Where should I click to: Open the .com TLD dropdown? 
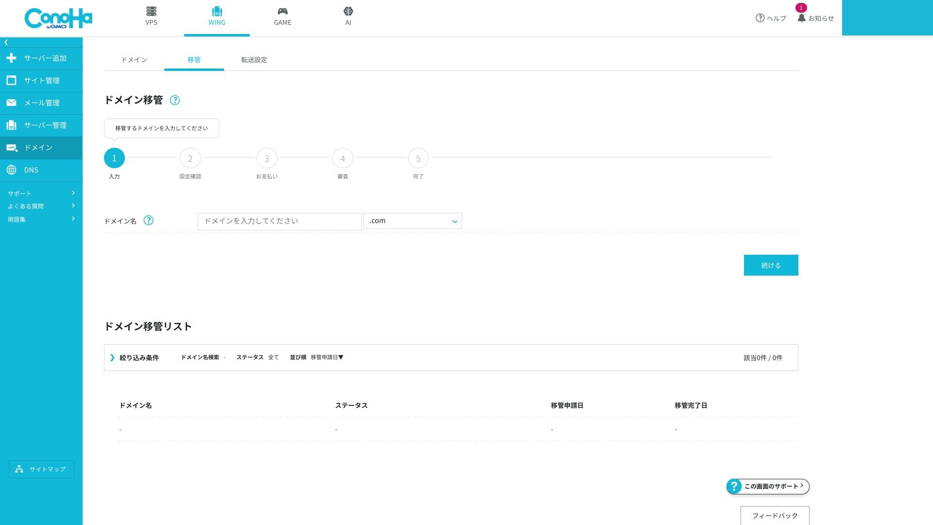[x=413, y=221]
